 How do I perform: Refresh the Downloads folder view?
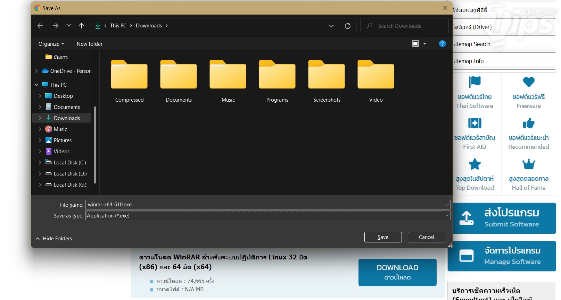[x=348, y=26]
